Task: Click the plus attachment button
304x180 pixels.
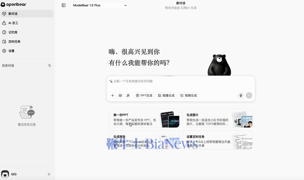Action: coord(112,96)
